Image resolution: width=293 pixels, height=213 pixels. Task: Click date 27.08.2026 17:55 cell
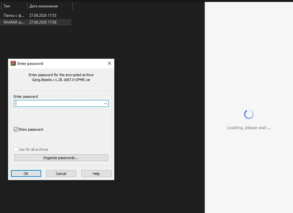(x=43, y=15)
